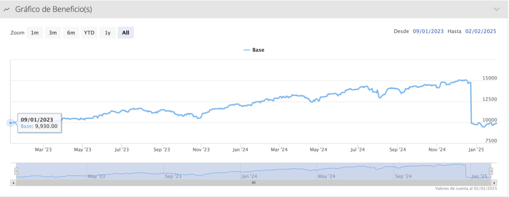Click the navigator scrollbar left arrow
Image resolution: width=509 pixels, height=197 pixels.
point(13,183)
